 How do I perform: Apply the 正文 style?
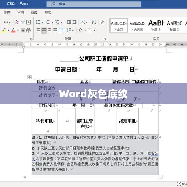pyautogui.click(x=119, y=25)
